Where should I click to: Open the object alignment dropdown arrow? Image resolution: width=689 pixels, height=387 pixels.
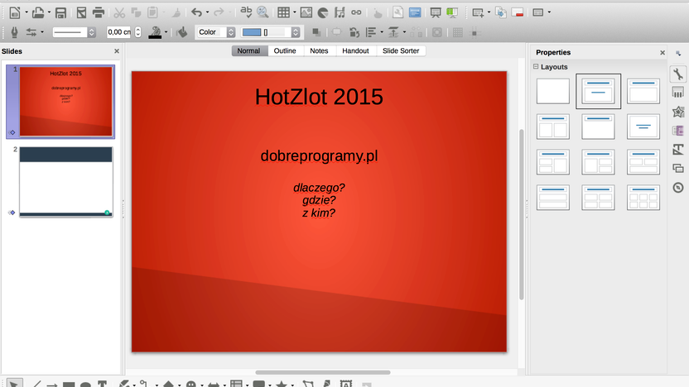(382, 32)
